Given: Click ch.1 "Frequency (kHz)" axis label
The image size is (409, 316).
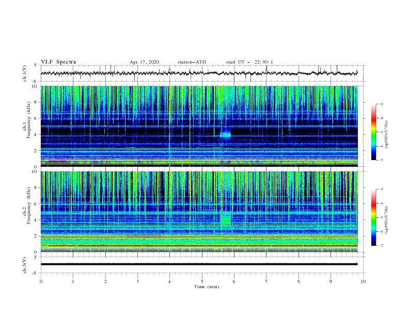Looking at the screenshot, I should tap(29, 120).
